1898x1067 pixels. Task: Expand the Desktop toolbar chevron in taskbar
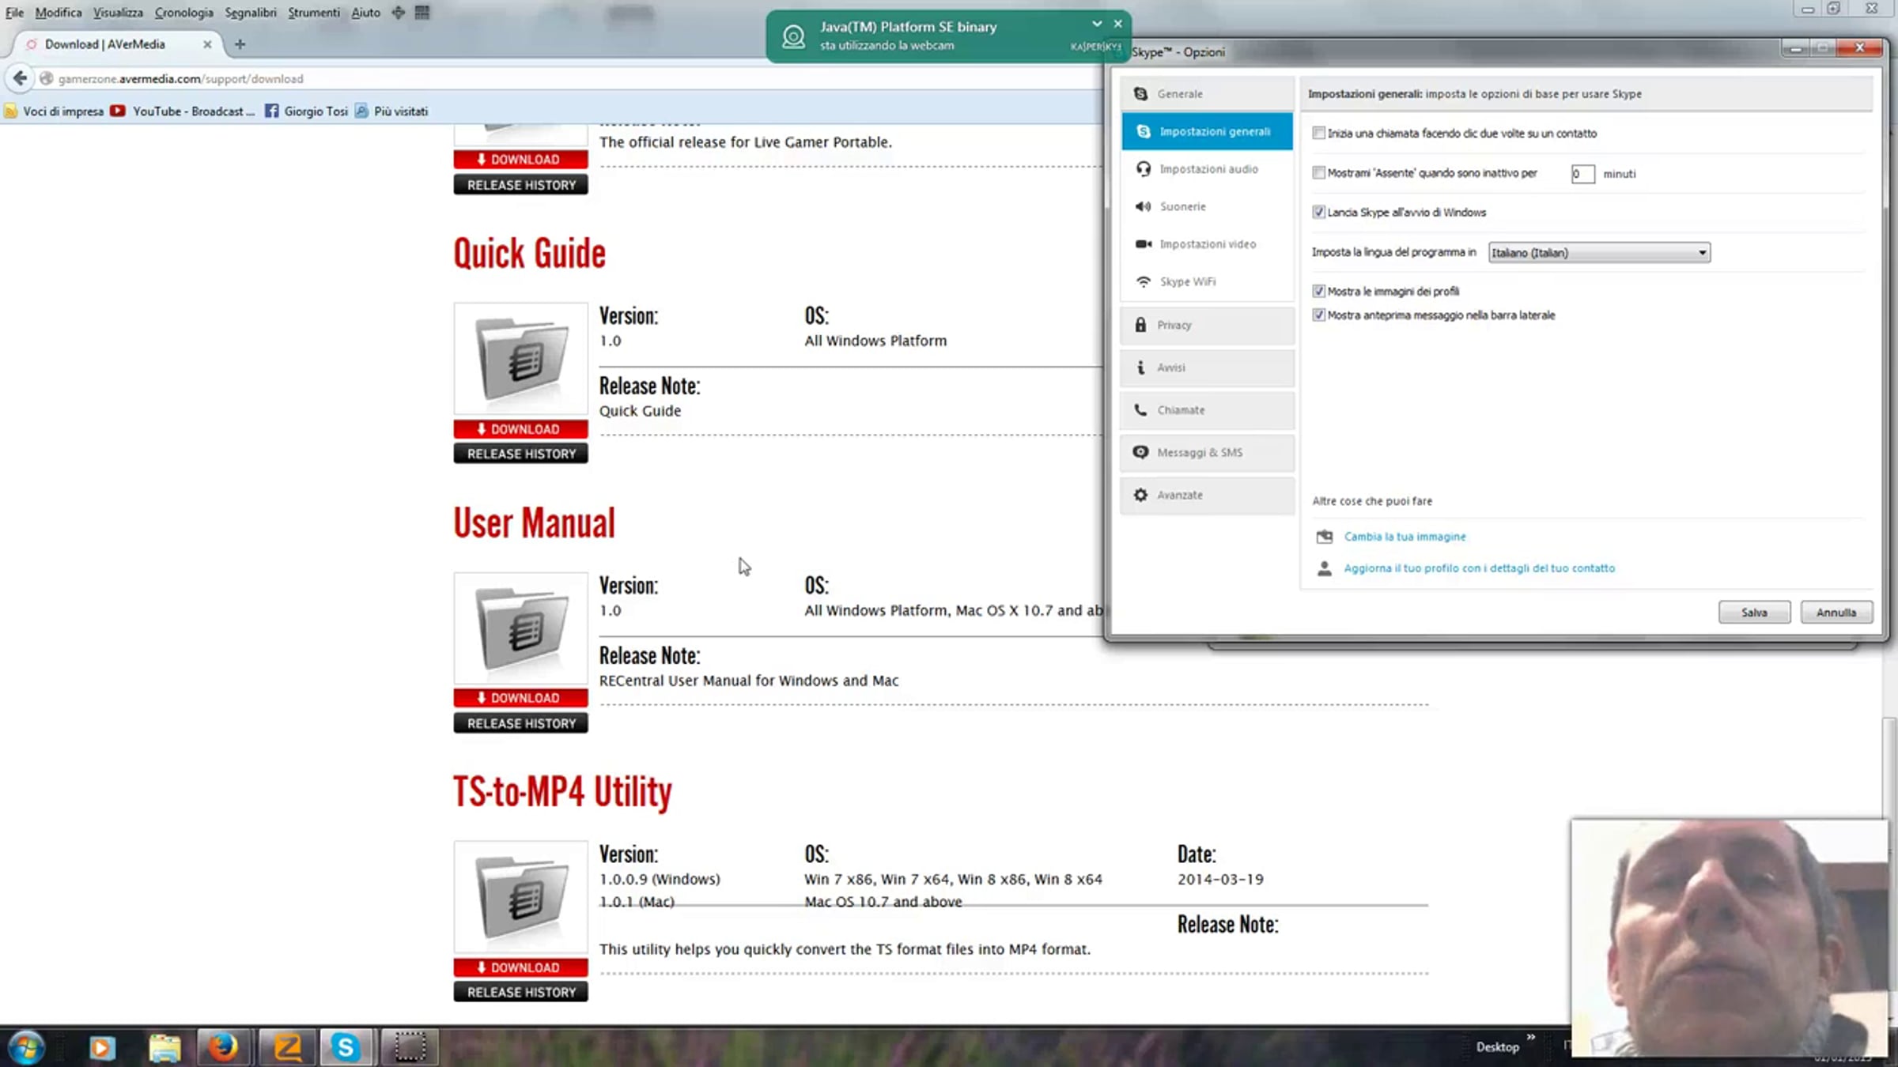click(x=1531, y=1037)
